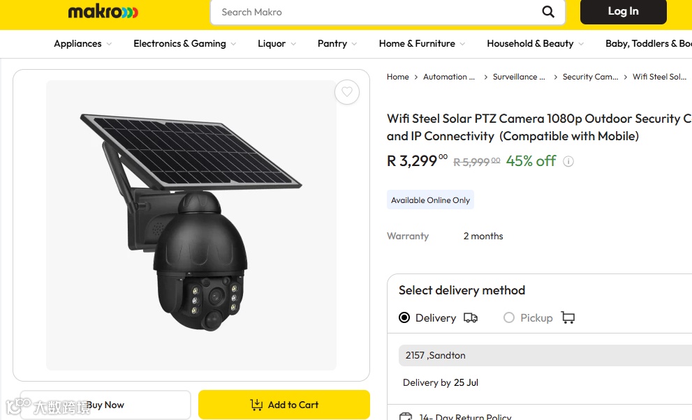The image size is (692, 420).
Task: Expand the Appliances menu
Action: coord(82,44)
